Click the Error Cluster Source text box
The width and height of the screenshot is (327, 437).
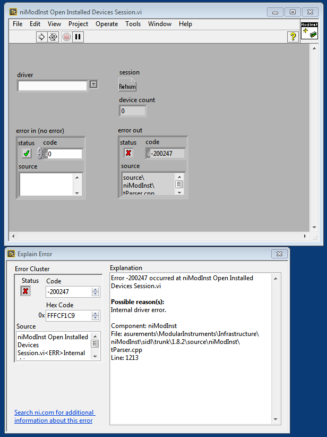54,346
